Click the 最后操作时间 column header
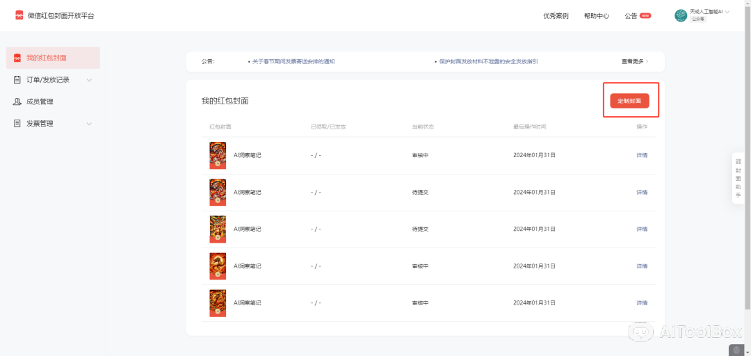This screenshot has width=751, height=356. point(530,127)
